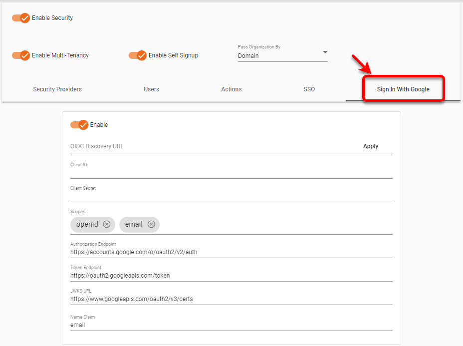This screenshot has height=346, width=463.
Task: Remove the openid scope chip
Action: [x=106, y=224]
